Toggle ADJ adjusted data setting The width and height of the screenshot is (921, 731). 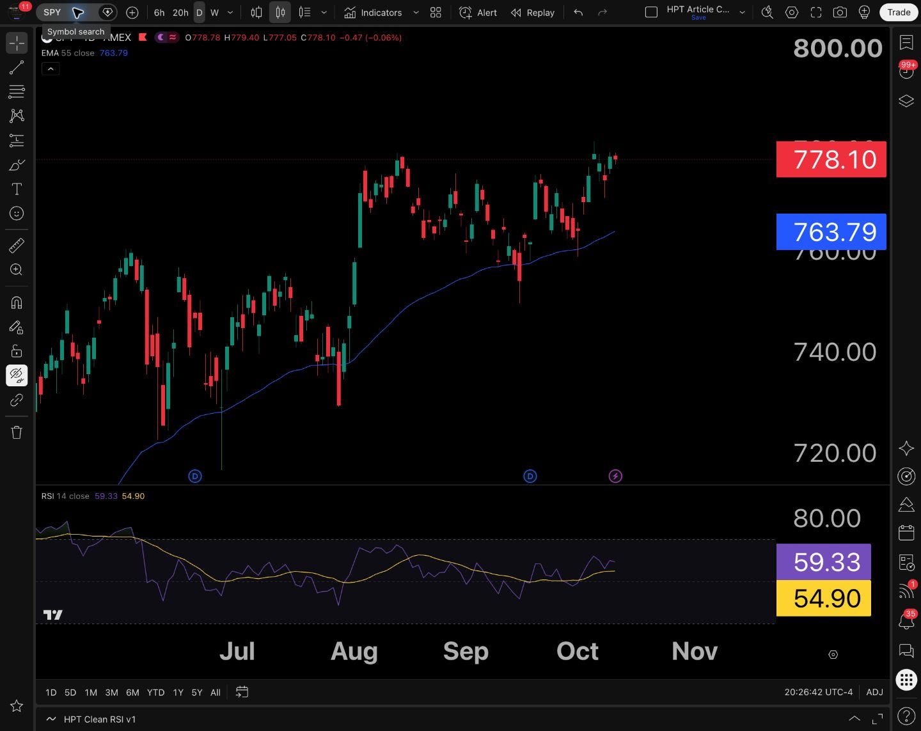tap(874, 692)
